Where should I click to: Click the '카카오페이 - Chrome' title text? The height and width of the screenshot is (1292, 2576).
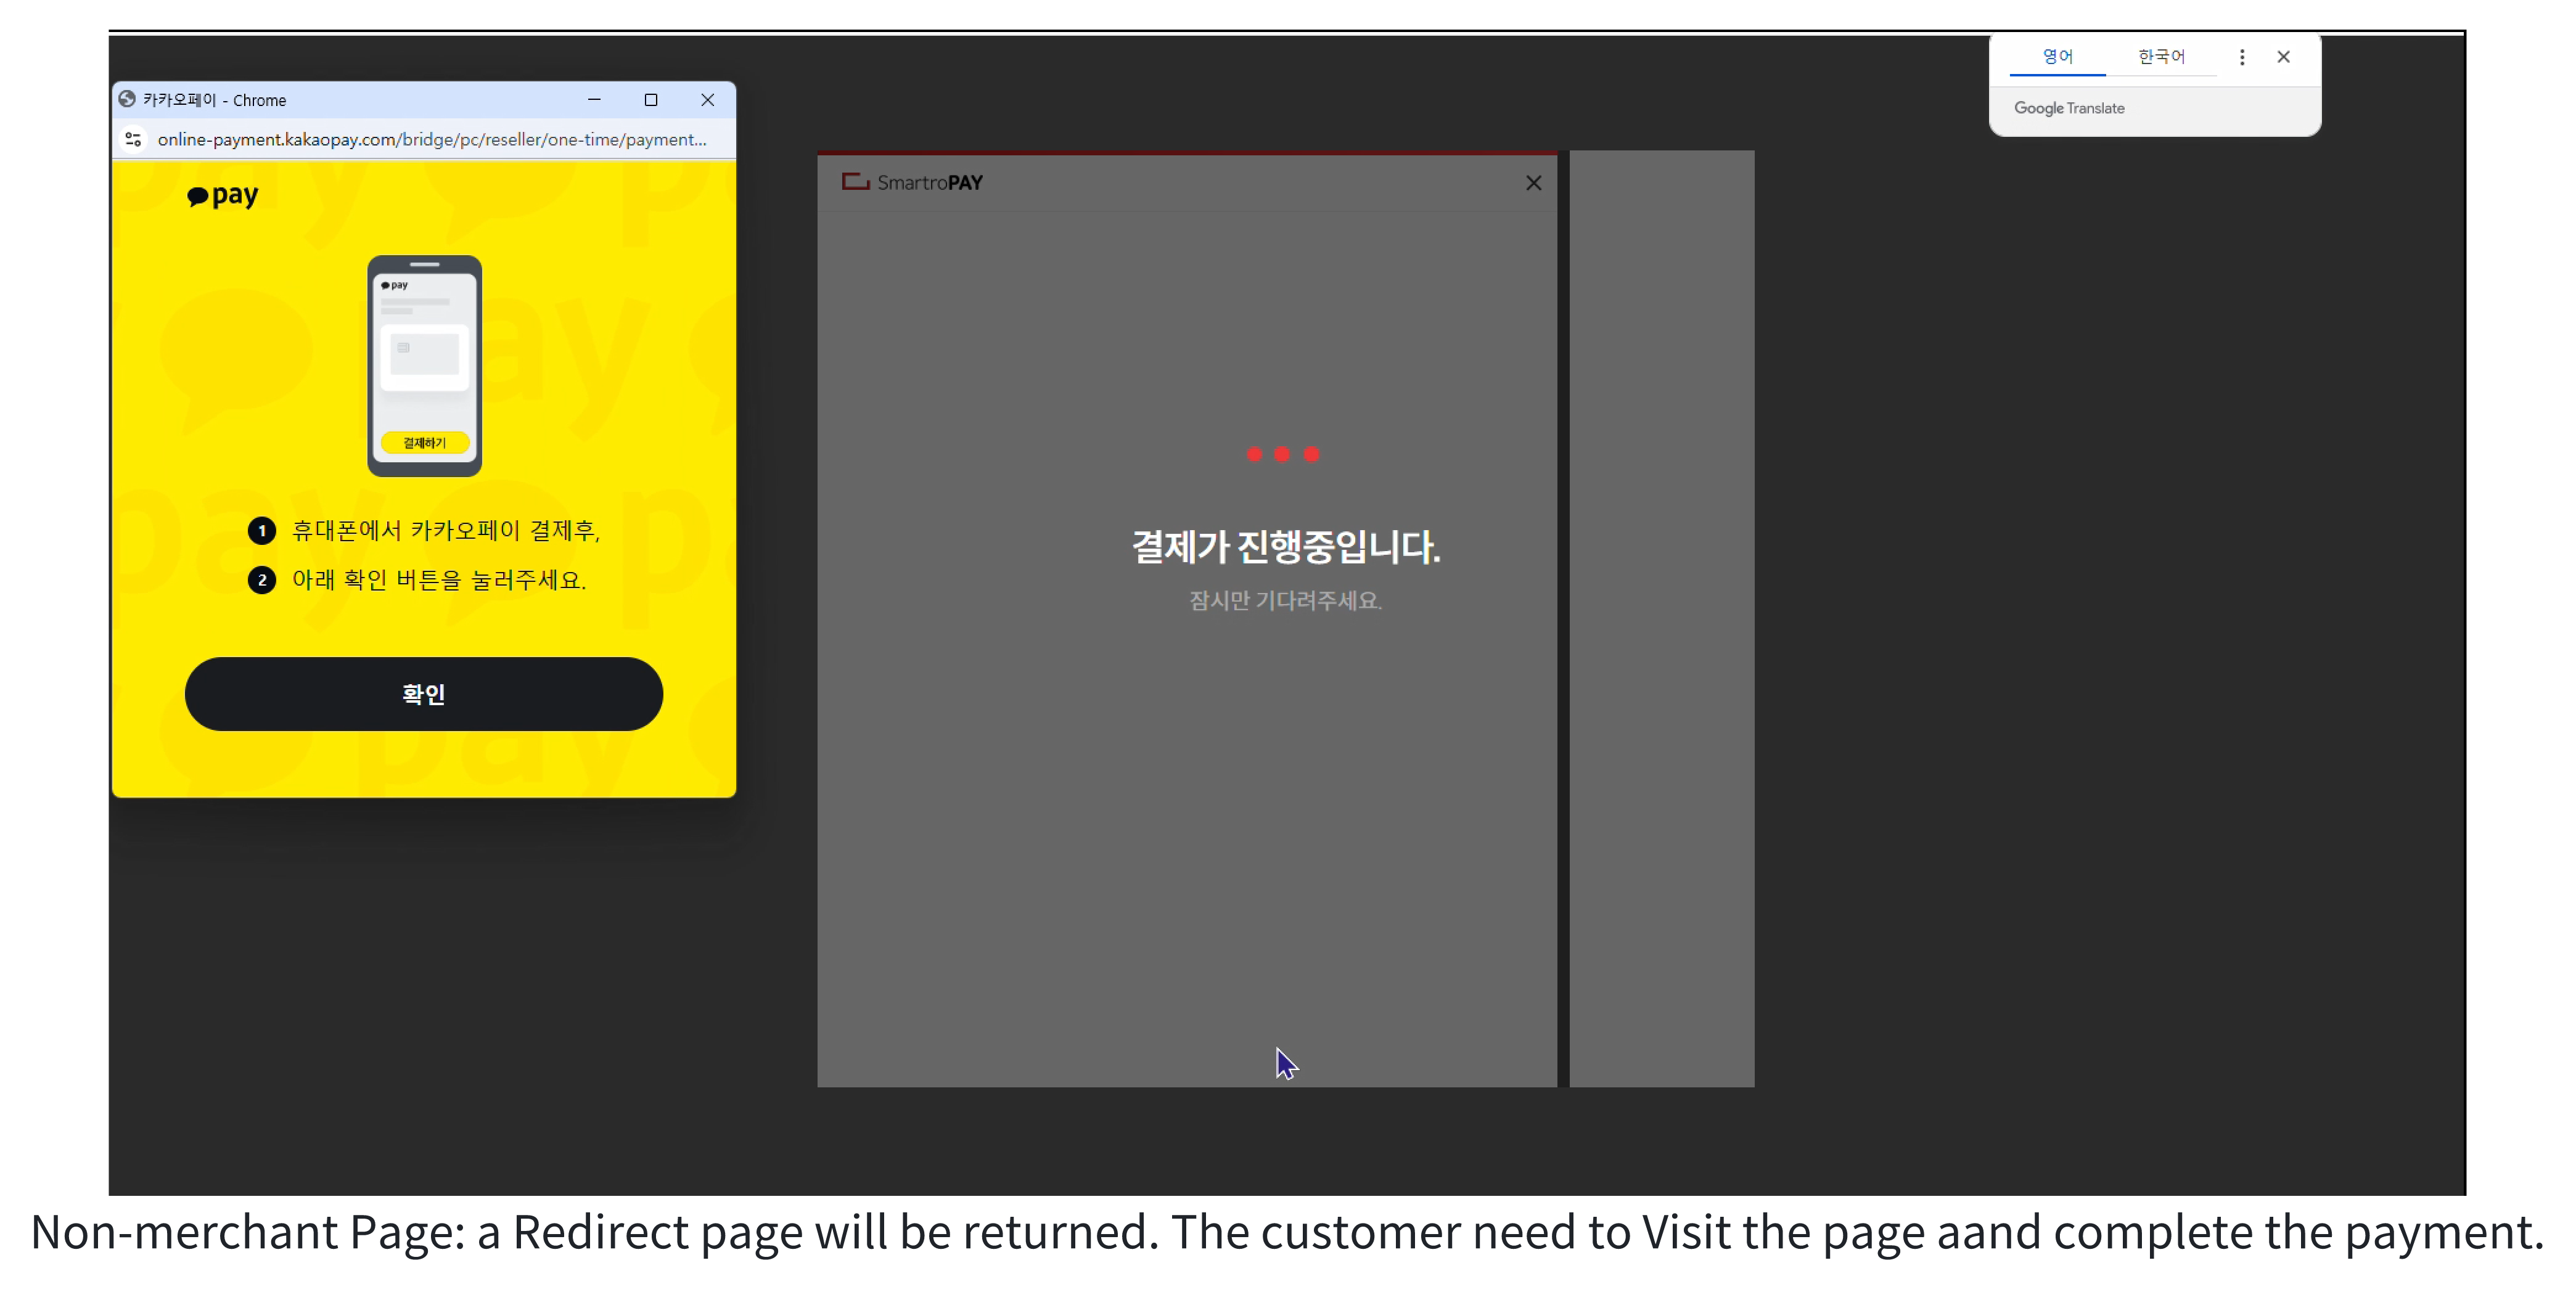point(214,100)
